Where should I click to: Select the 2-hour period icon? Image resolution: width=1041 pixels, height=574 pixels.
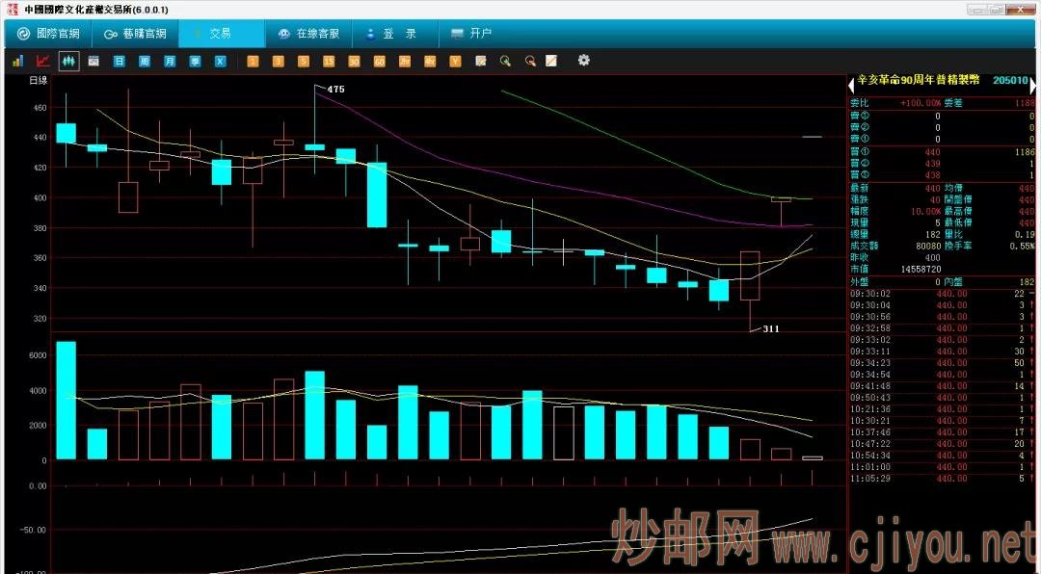[x=405, y=61]
